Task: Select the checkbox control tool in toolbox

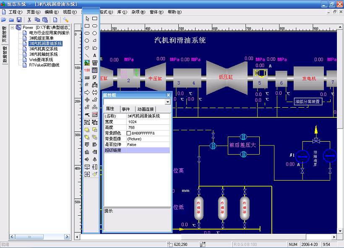Action: 95,77
